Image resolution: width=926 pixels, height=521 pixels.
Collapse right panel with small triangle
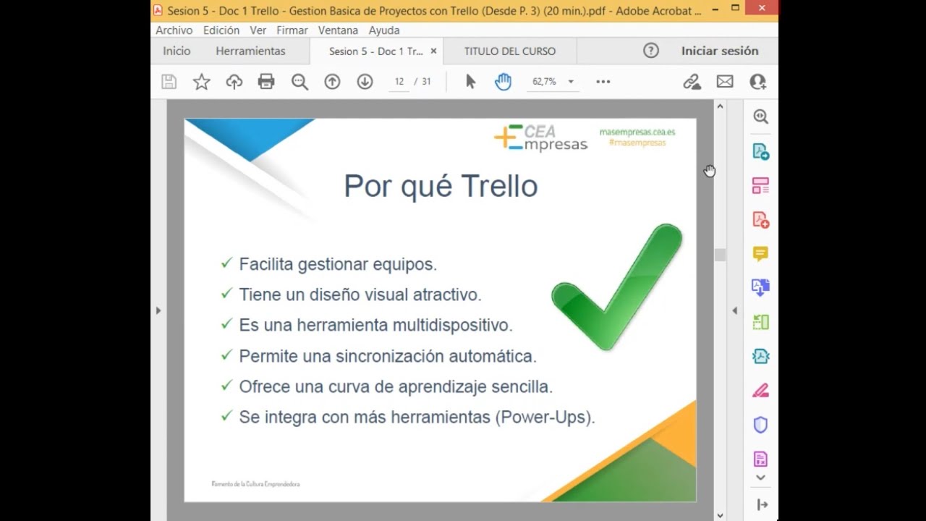(x=734, y=310)
